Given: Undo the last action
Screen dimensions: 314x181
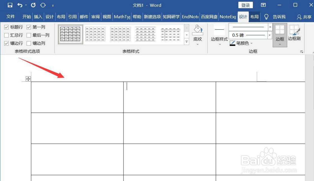Looking at the screenshot, I should tap(20, 5).
